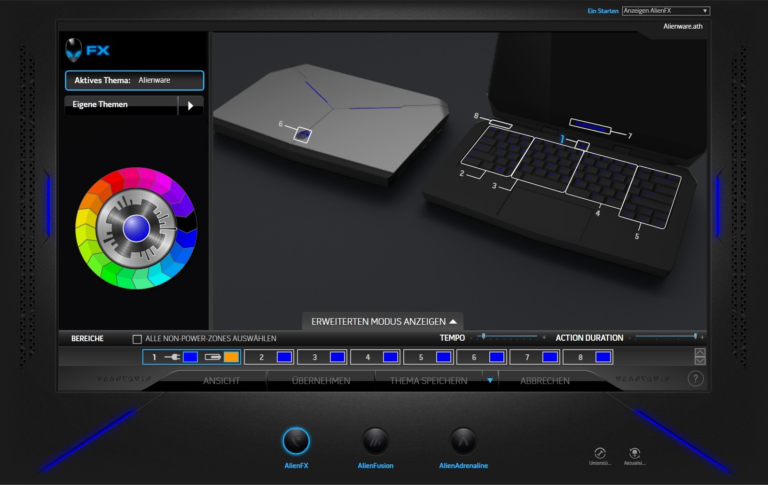Click the support (Unterstü...) icon
The image size is (768, 485).
(x=600, y=453)
